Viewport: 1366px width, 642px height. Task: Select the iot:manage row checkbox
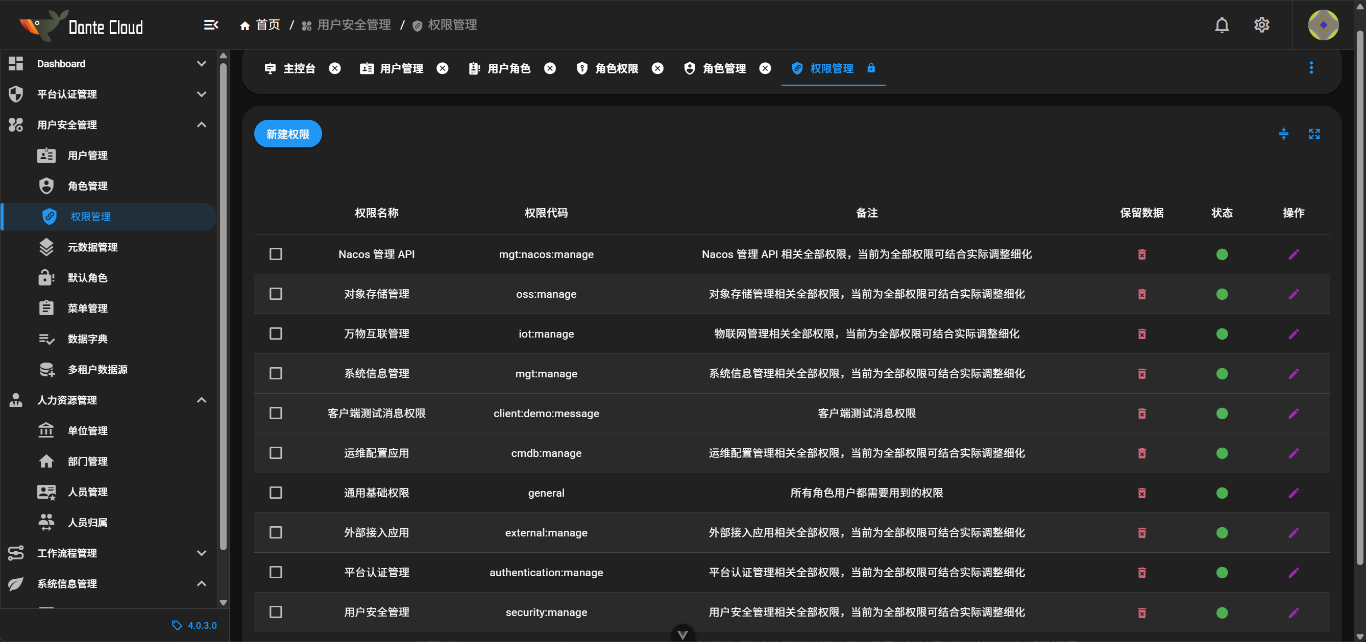276,333
